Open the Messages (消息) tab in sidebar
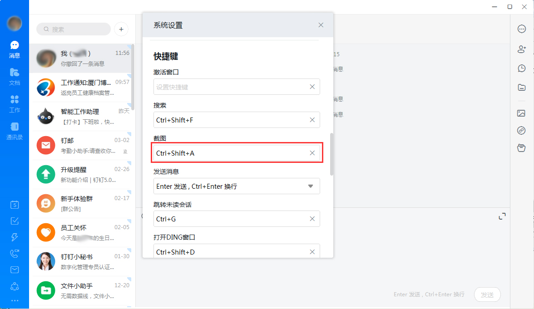 coord(15,49)
